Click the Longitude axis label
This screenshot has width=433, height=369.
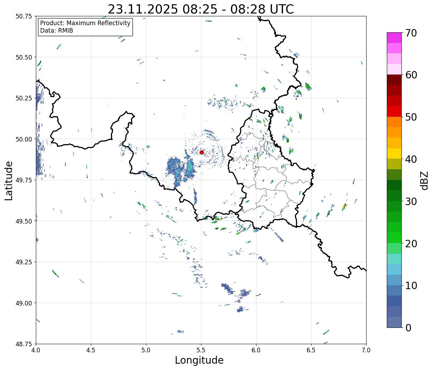point(199,360)
